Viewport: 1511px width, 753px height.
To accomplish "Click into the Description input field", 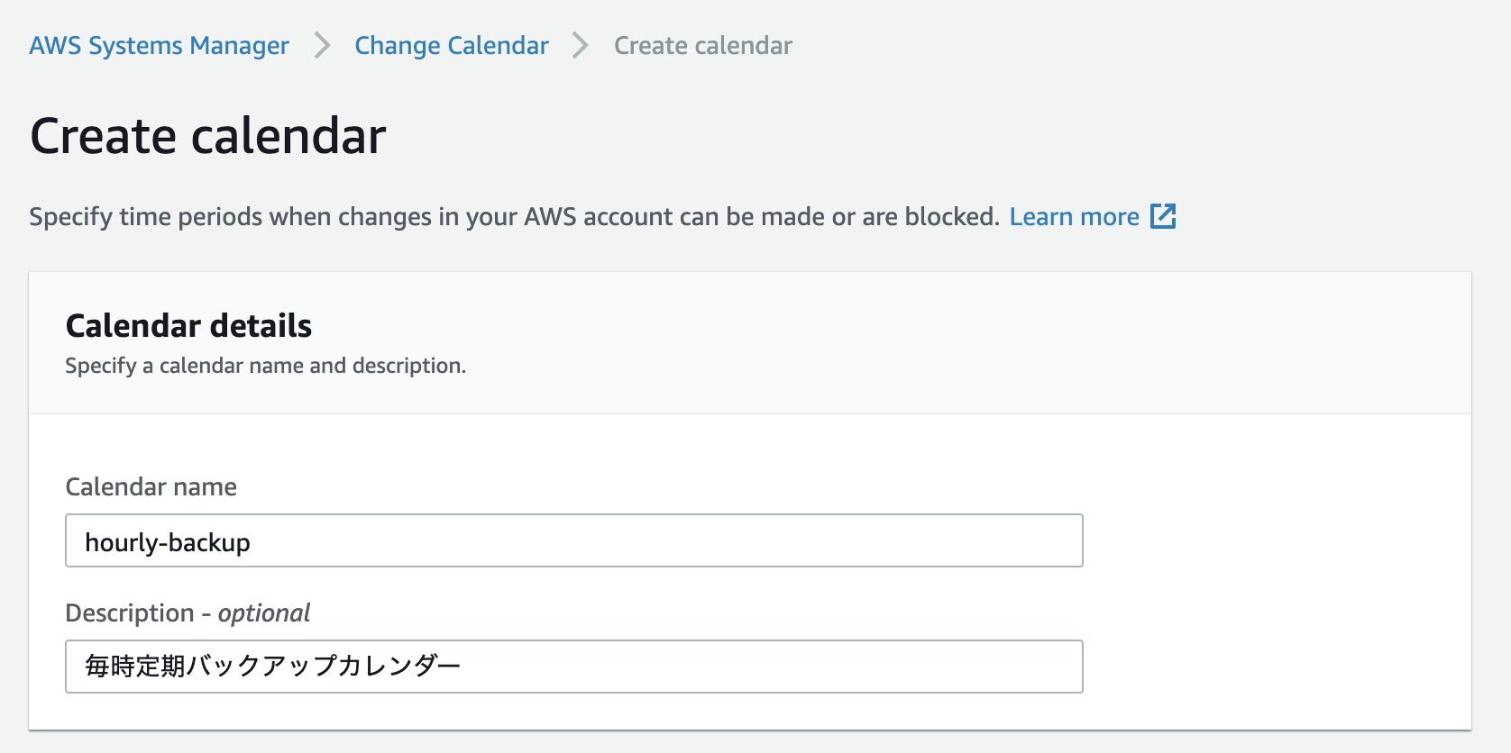I will (573, 667).
